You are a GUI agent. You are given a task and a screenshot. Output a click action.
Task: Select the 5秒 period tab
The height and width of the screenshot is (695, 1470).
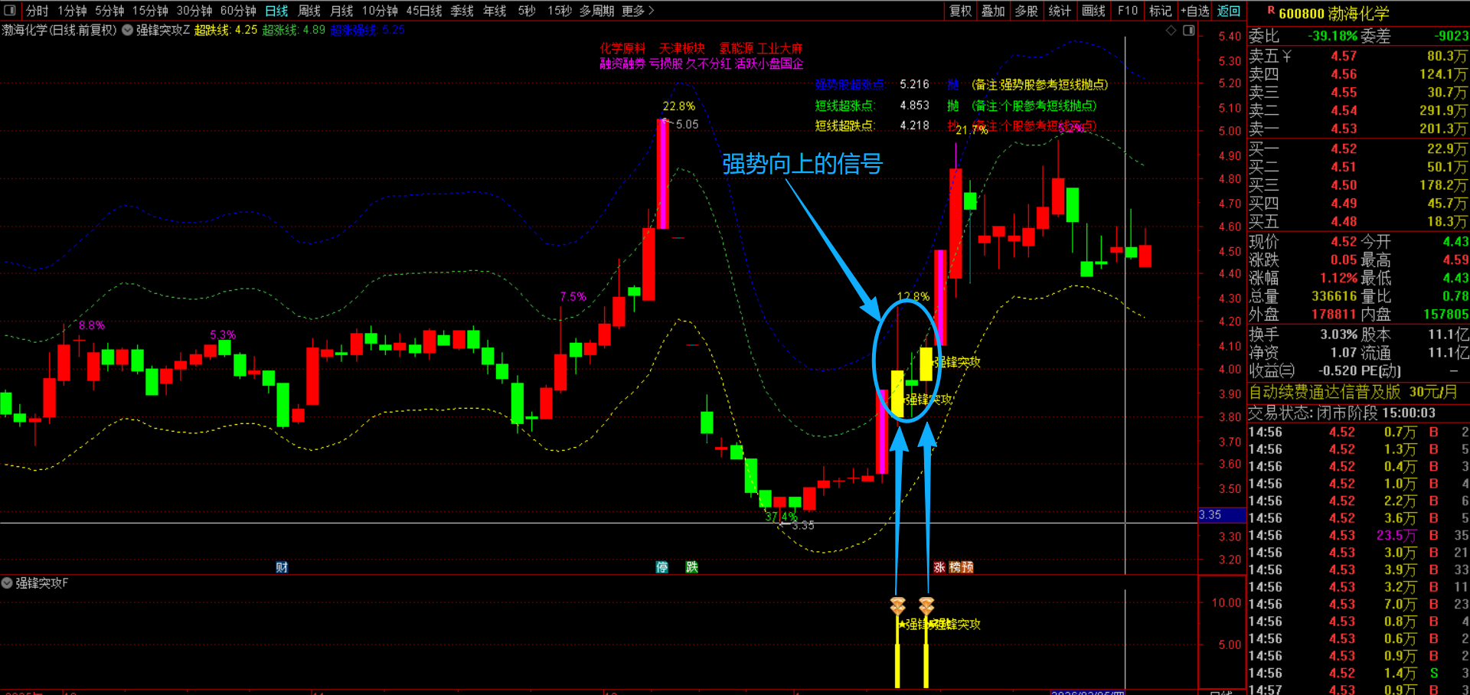pos(527,11)
